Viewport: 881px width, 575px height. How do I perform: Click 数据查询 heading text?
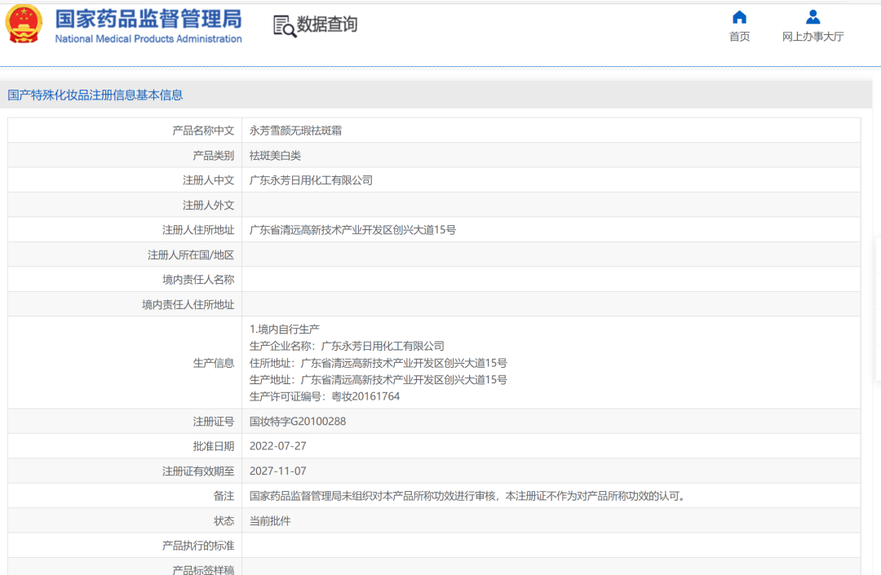point(327,24)
